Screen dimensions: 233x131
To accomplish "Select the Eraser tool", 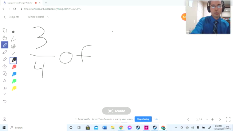I will (5, 59).
